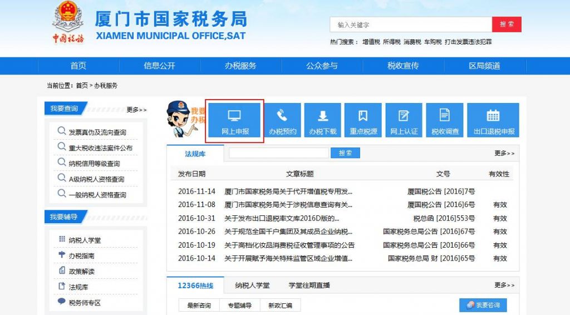Go to 首页 in navigation bar
The width and height of the screenshot is (570, 315).
(x=78, y=66)
